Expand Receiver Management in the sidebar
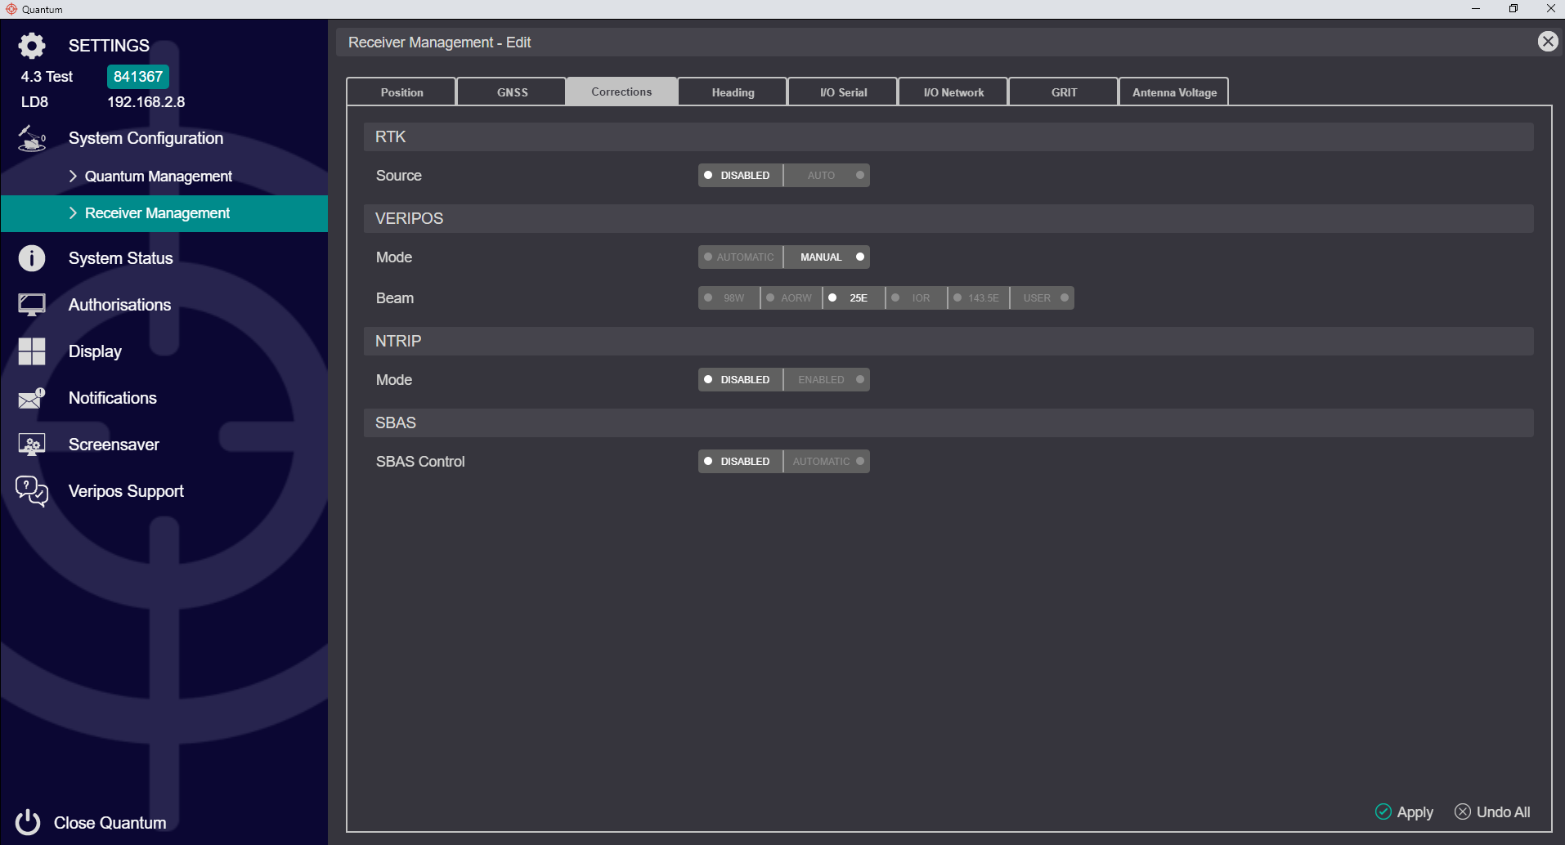This screenshot has width=1565, height=845. 157,212
